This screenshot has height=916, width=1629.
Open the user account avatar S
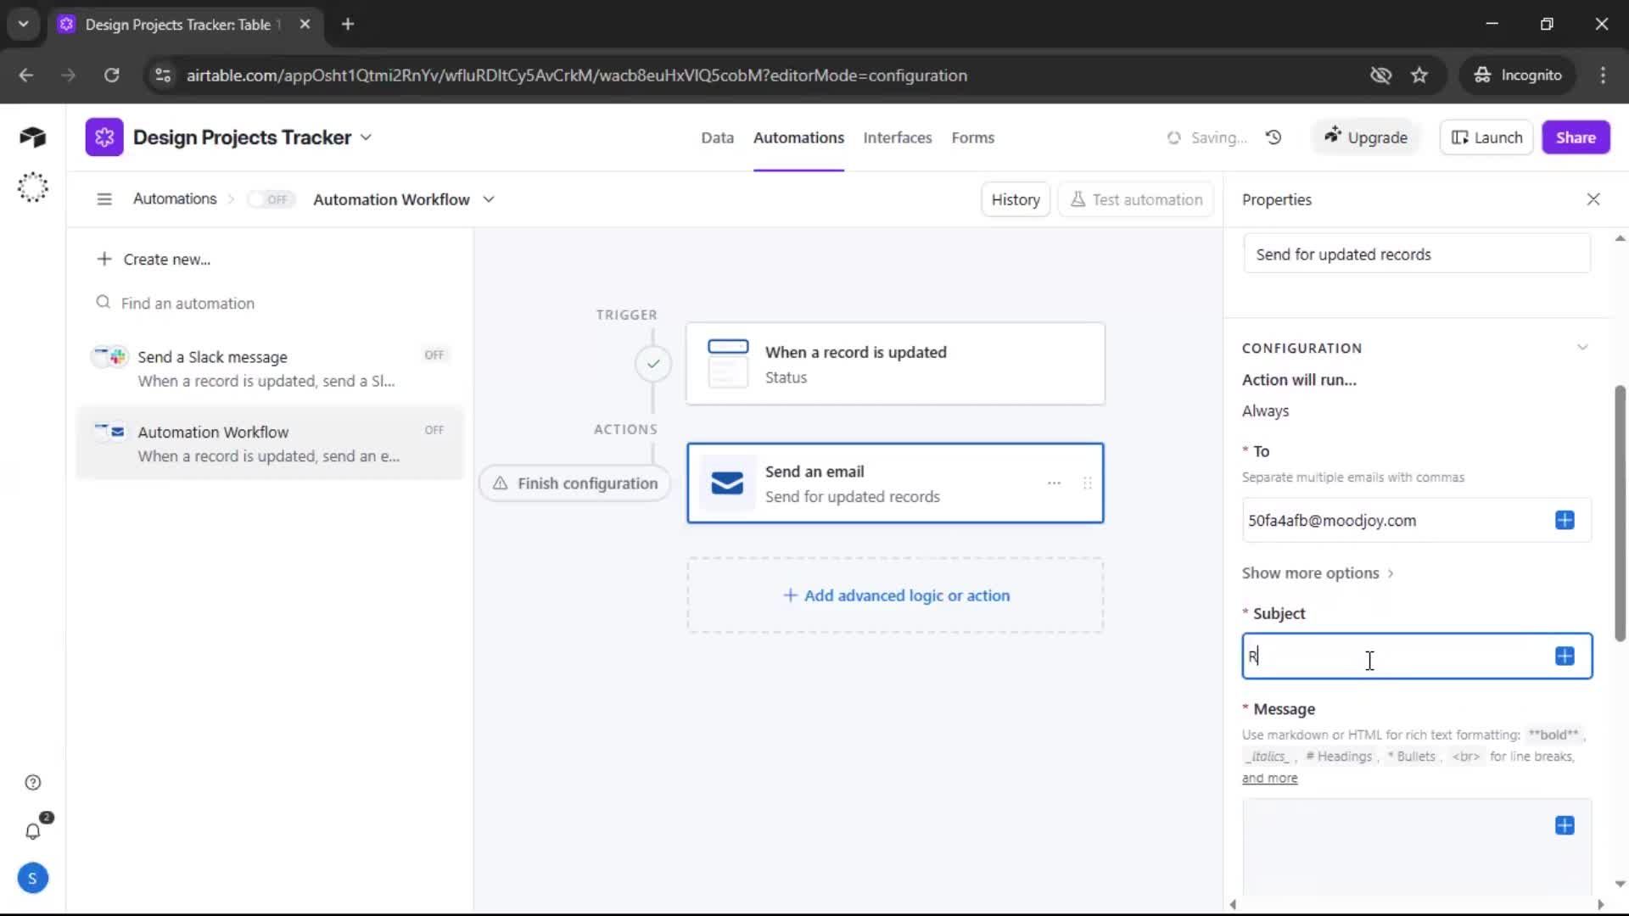[x=32, y=879]
